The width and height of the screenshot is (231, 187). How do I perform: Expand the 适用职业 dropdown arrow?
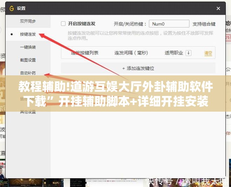coord(188,53)
